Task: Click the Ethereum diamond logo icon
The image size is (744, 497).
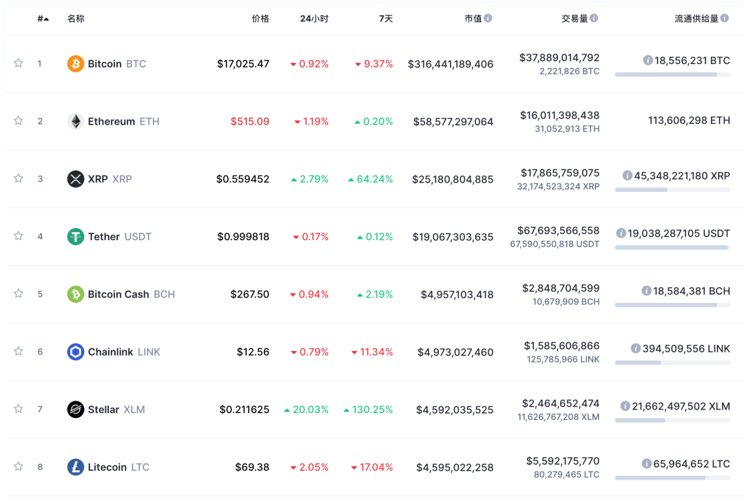Action: pyautogui.click(x=76, y=122)
